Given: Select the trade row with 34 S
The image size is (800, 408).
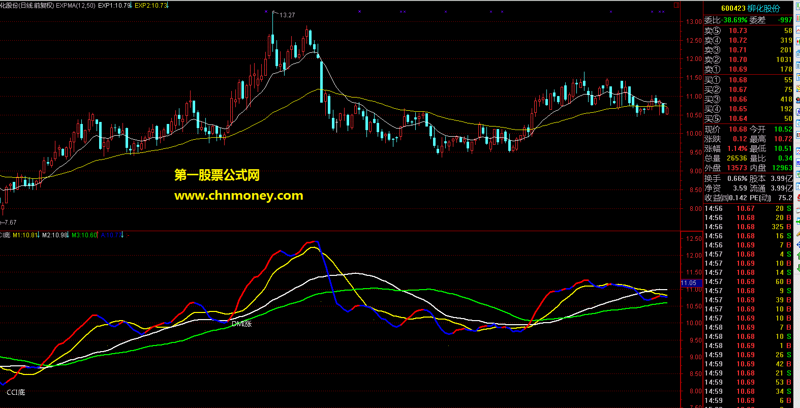Looking at the screenshot, I should (748, 391).
